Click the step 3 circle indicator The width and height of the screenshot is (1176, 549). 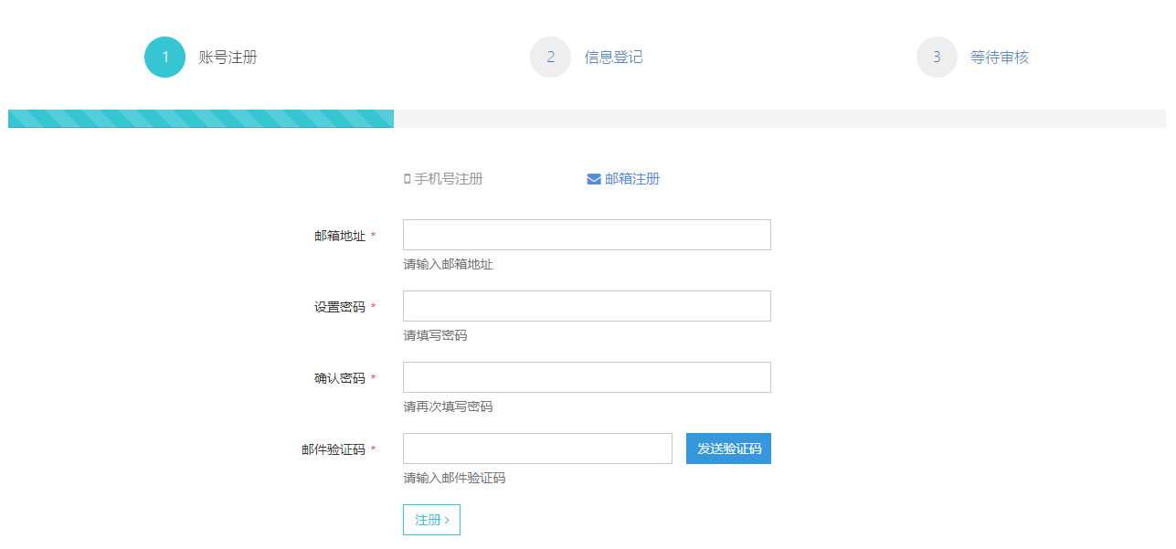tap(937, 58)
